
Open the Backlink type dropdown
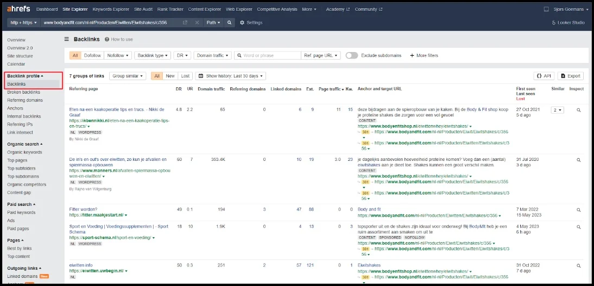pos(152,56)
